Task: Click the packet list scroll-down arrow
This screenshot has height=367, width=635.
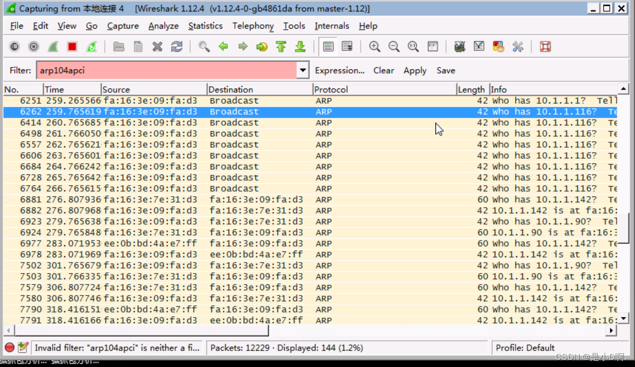Action: click(x=623, y=319)
